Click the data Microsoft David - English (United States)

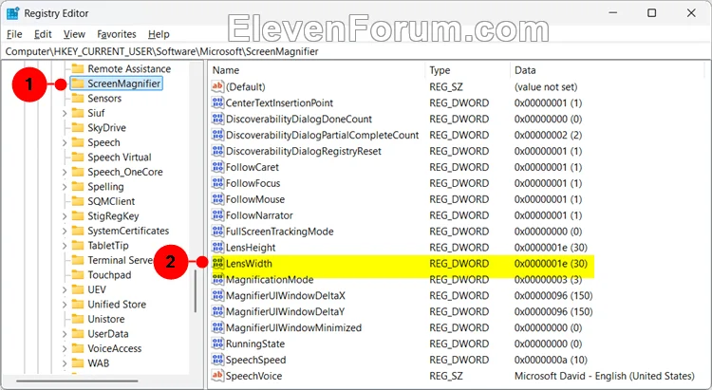605,376
